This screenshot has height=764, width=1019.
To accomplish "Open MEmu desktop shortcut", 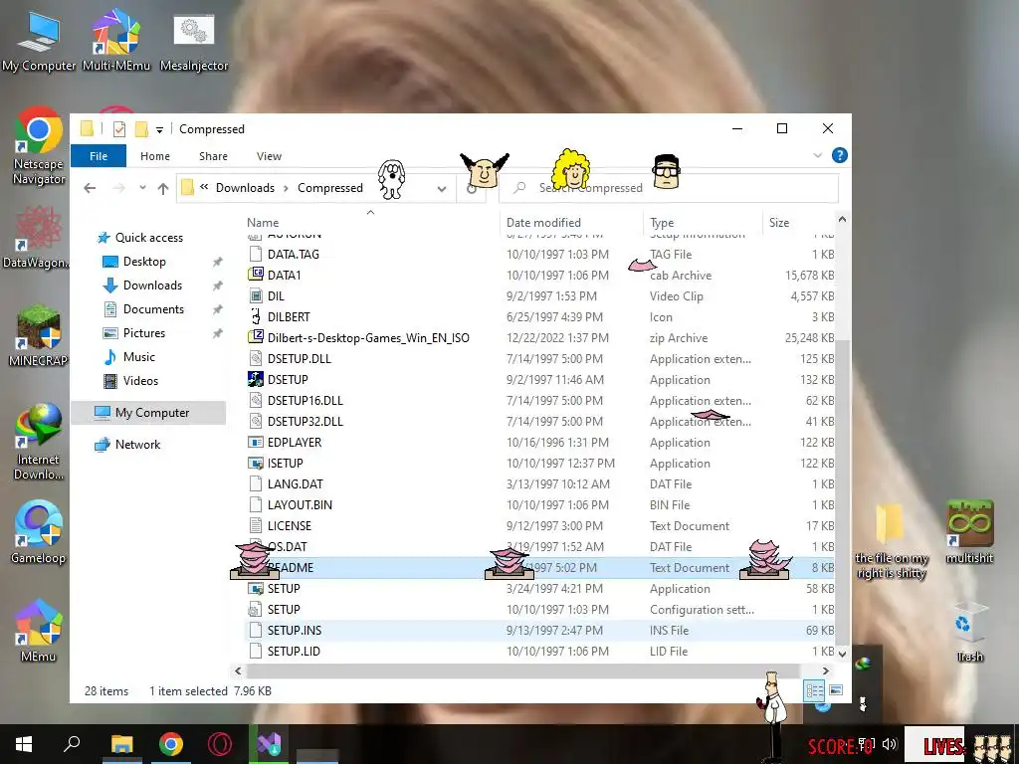I will [39, 630].
